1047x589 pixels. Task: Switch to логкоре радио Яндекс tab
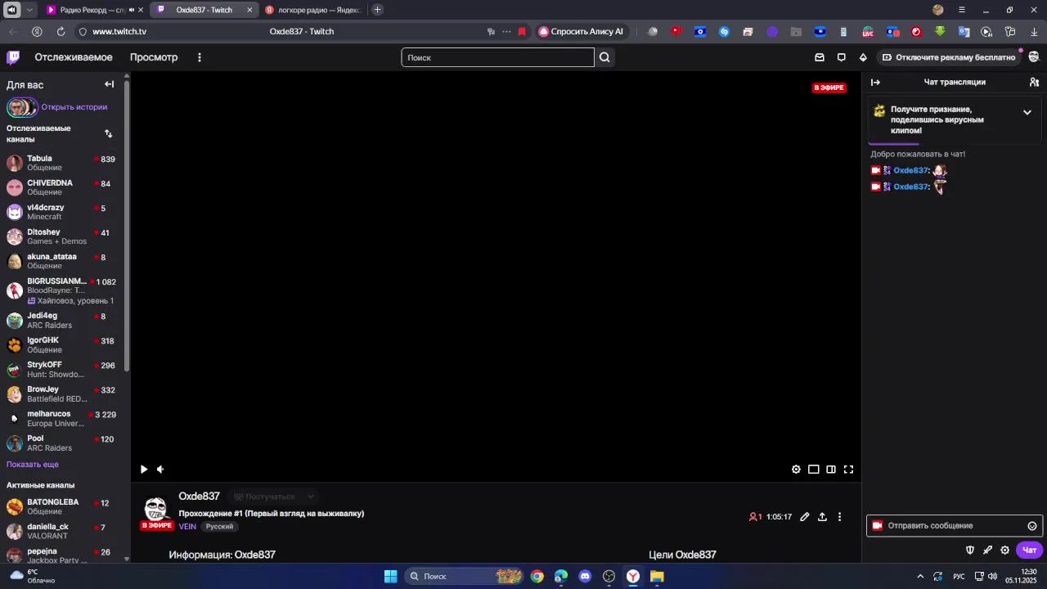316,10
